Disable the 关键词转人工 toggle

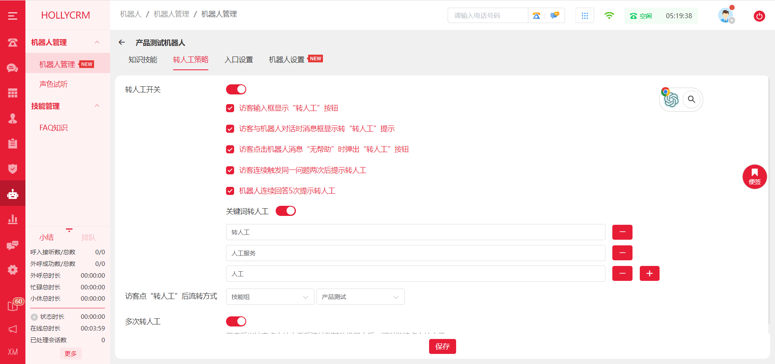(286, 211)
